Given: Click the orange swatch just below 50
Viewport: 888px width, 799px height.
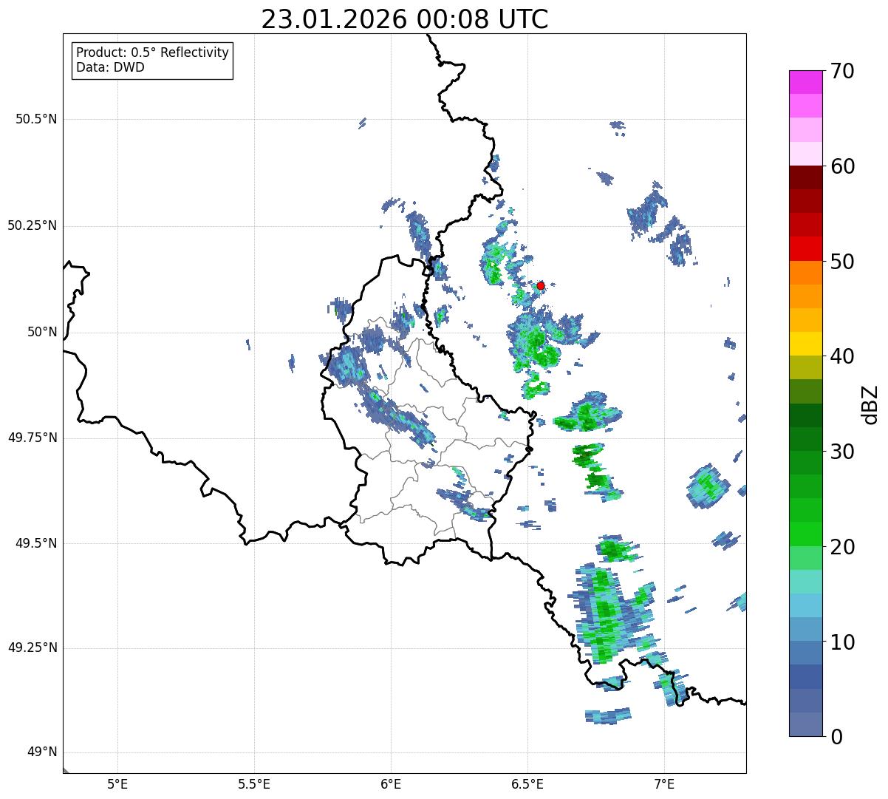Looking at the screenshot, I should (x=806, y=273).
